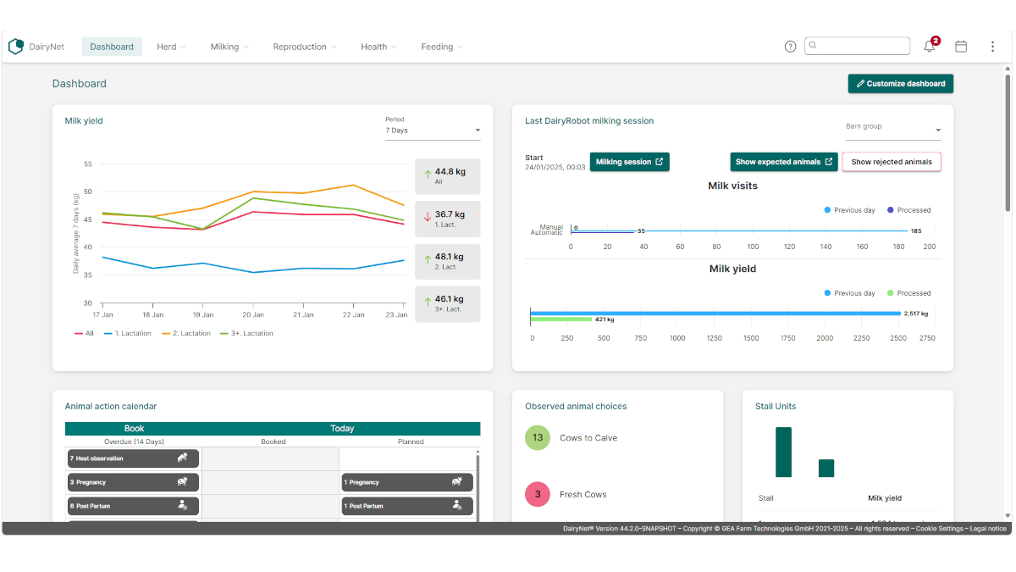The height and width of the screenshot is (572, 1016).
Task: Open the calendar icon in header
Action: tap(961, 47)
